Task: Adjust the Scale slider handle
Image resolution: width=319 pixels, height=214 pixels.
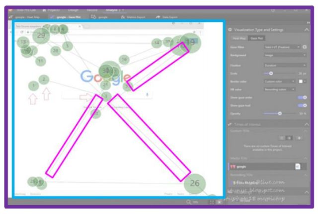Action: pos(271,73)
